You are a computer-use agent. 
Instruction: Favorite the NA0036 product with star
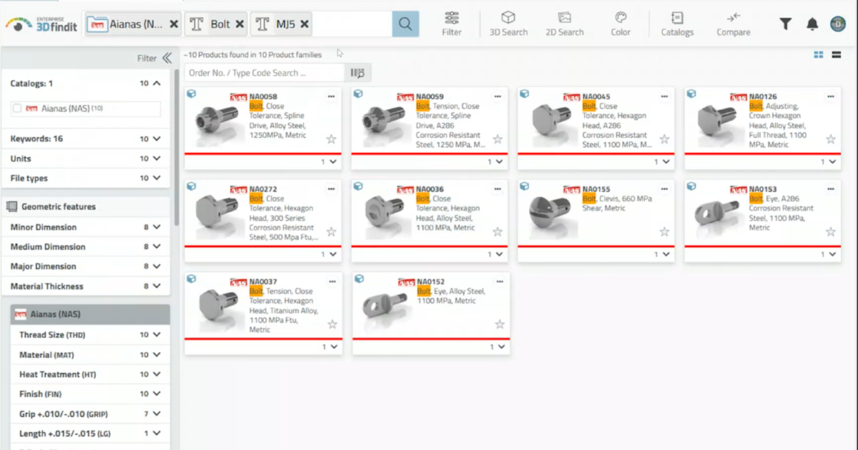click(x=498, y=231)
